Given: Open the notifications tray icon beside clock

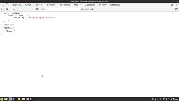Looking at the screenshot, I should point(174,99).
